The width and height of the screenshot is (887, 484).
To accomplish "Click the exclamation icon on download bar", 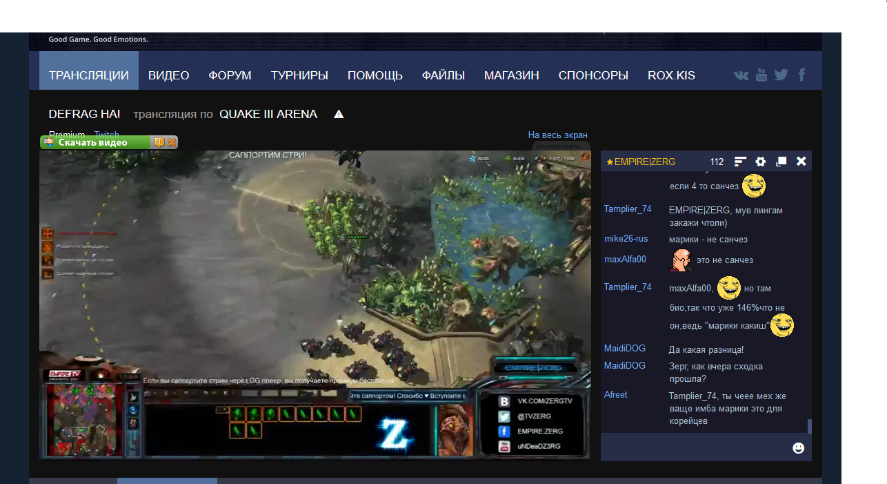I will tap(159, 142).
